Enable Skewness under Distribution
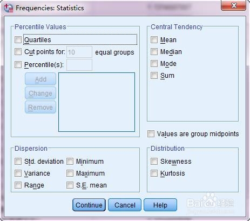The width and height of the screenshot is (250, 221). tap(154, 162)
